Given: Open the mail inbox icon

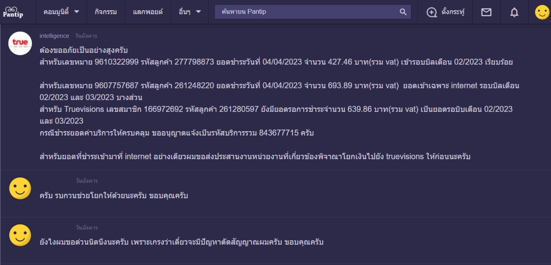Looking at the screenshot, I should 486,12.
